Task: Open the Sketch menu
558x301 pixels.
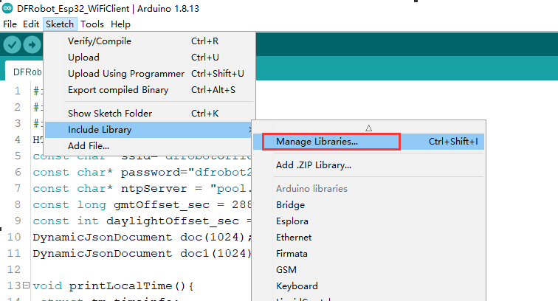Action: (x=60, y=24)
